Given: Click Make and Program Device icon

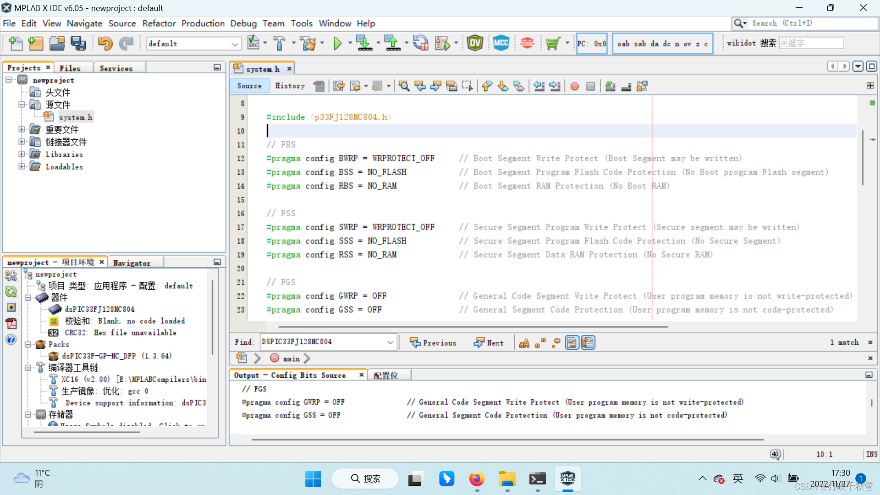Looking at the screenshot, I should (364, 44).
